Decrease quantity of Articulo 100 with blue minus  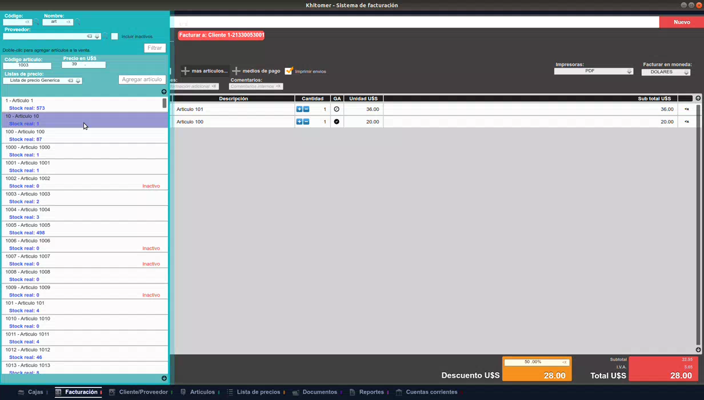306,122
